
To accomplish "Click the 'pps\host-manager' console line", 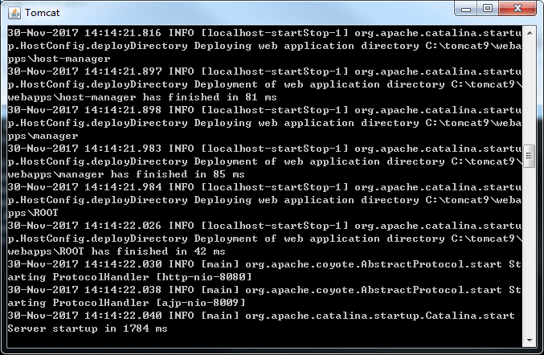I will coord(59,59).
